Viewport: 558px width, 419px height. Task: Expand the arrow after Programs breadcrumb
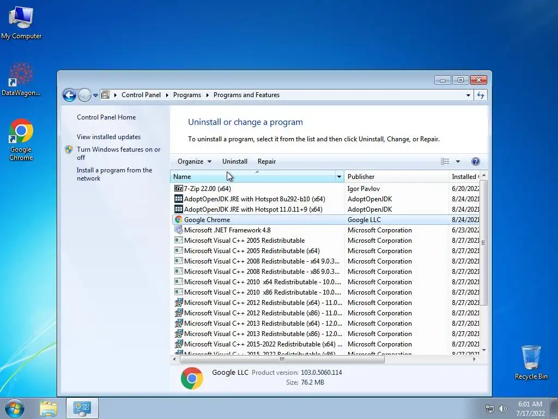(207, 95)
